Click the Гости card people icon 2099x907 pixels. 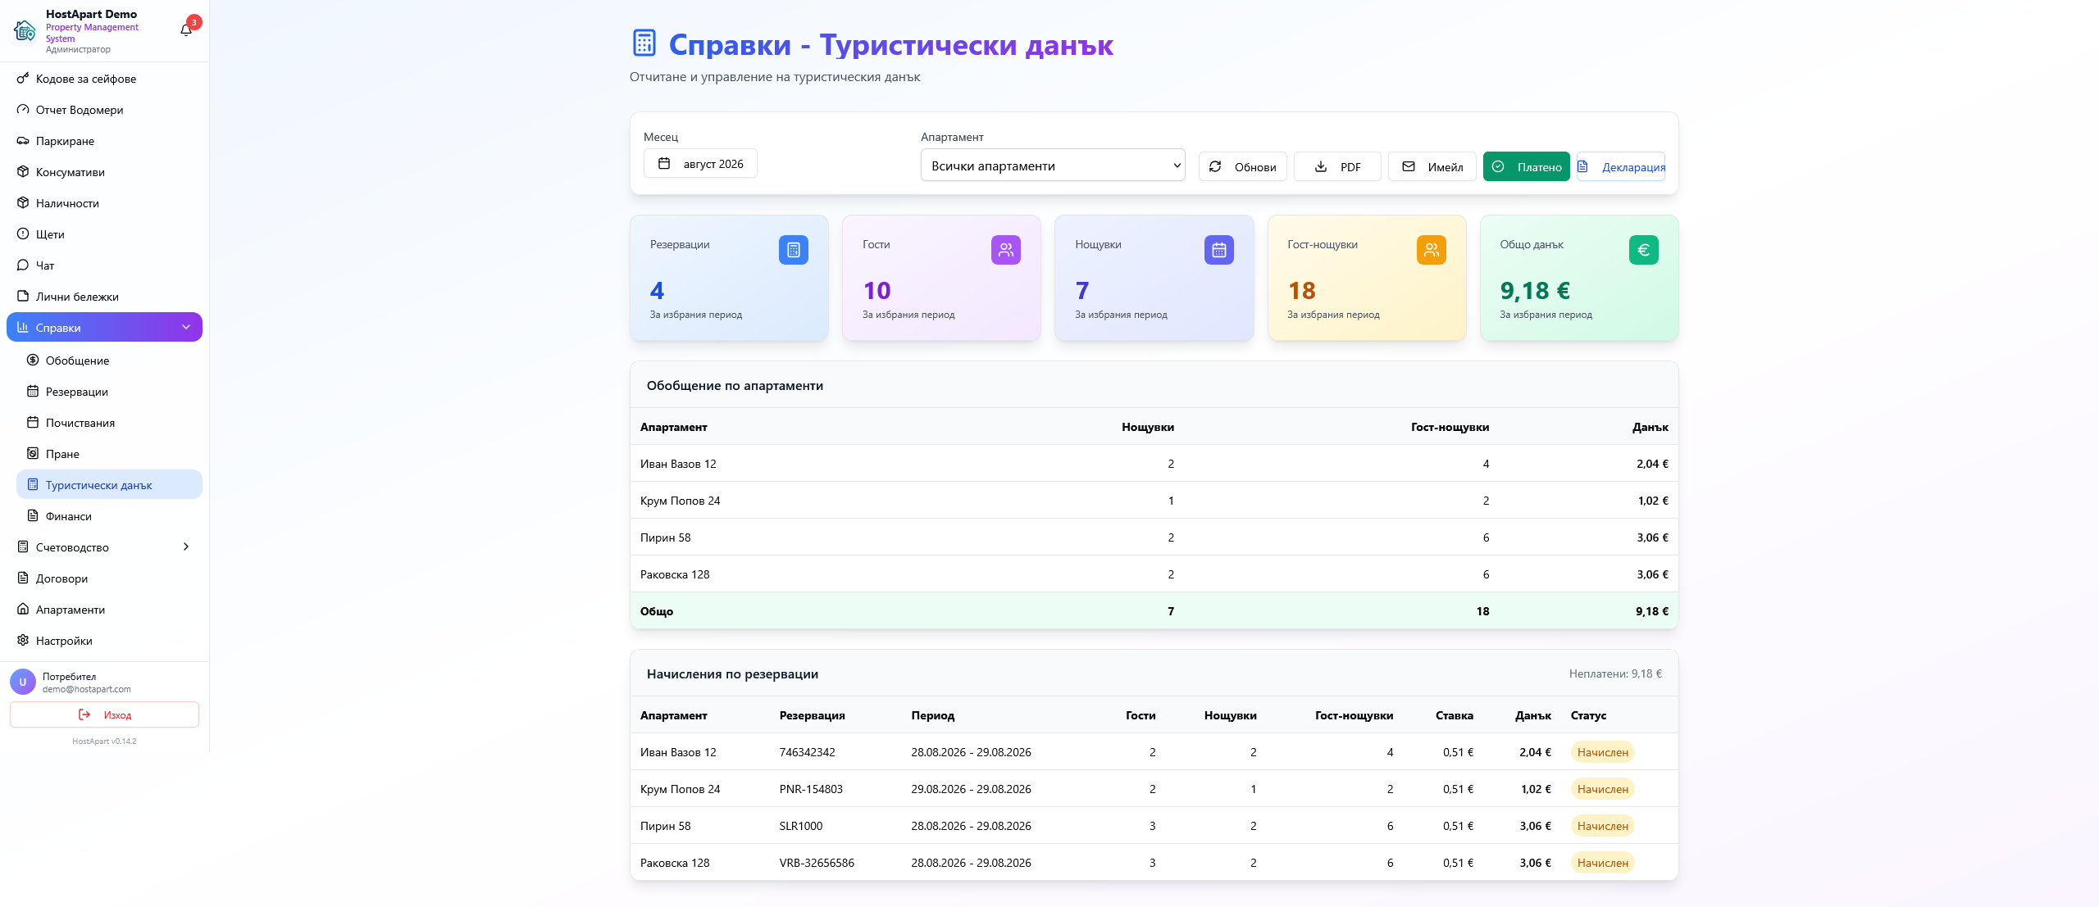pyautogui.click(x=1005, y=250)
